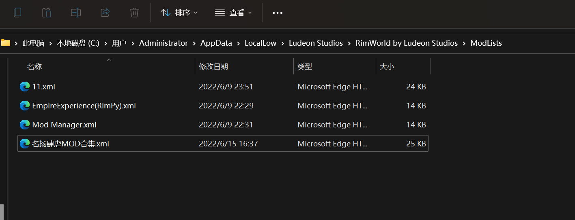
Task: Open the 查看 view dropdown
Action: pos(233,13)
